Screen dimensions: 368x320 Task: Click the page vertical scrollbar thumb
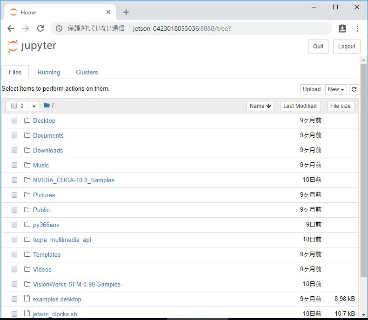363,171
